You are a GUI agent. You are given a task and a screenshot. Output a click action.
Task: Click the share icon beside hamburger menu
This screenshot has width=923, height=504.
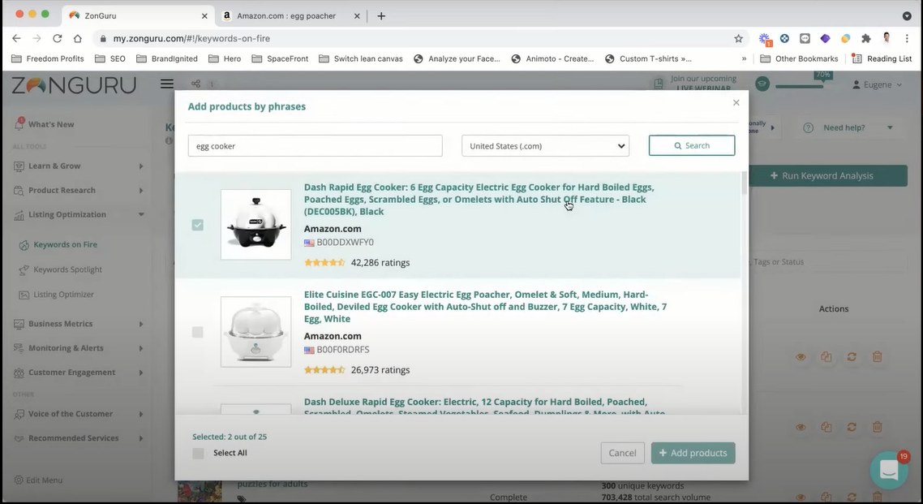click(196, 84)
